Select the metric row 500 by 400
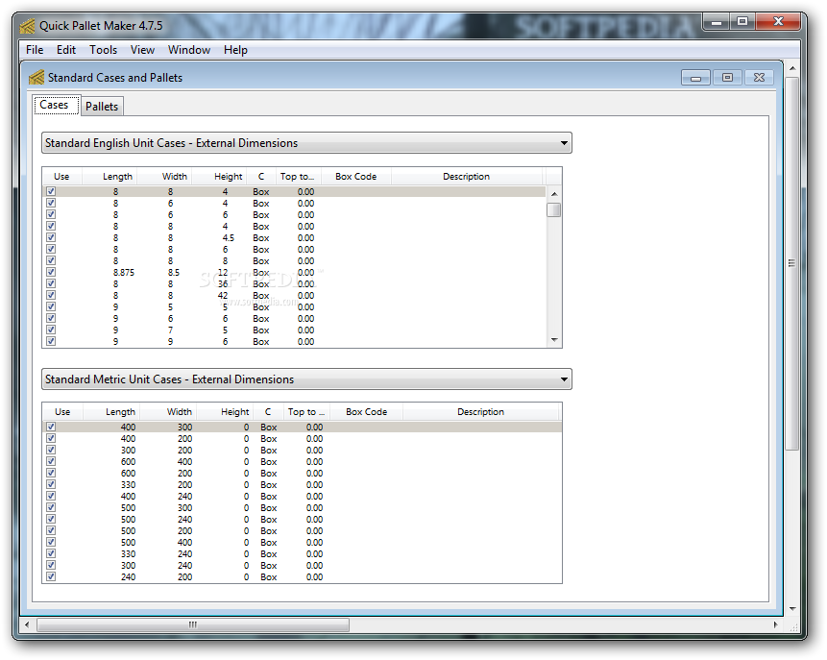 (303, 543)
